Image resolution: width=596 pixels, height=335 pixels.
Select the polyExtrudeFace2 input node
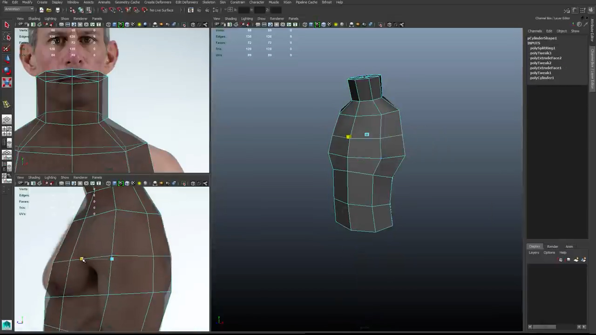click(546, 58)
